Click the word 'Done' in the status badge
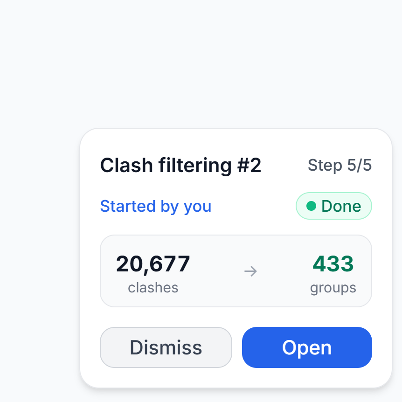The height and width of the screenshot is (402, 402). point(341,206)
